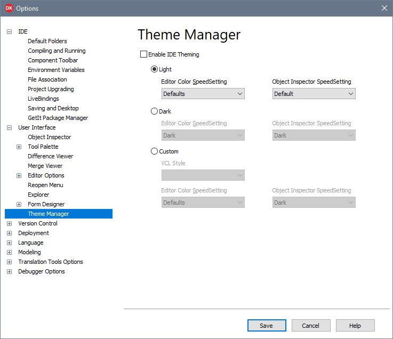Open Light Editor Color SpeedSetting dropdown
The height and width of the screenshot is (339, 393).
(203, 94)
